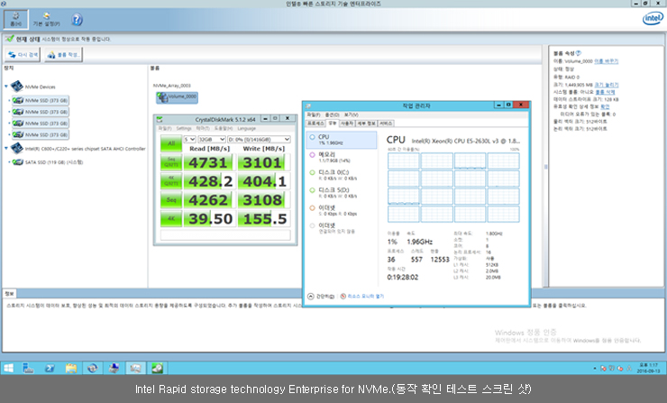Screen dimensions: 667x403
Task: Run the 4K Q32T1 test in CrystalDiskMark
Action: point(171,181)
